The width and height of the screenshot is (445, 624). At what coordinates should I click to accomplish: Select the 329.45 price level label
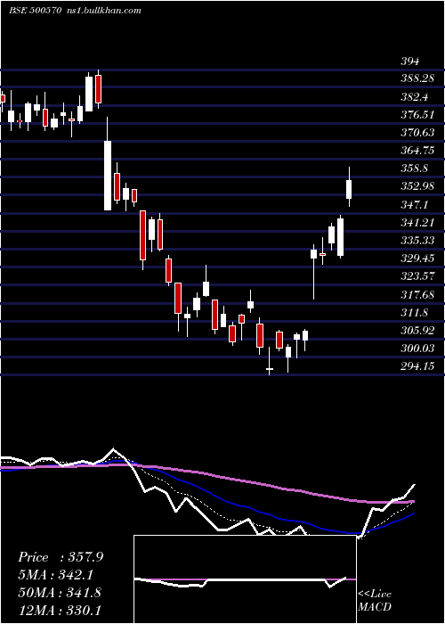[417, 259]
